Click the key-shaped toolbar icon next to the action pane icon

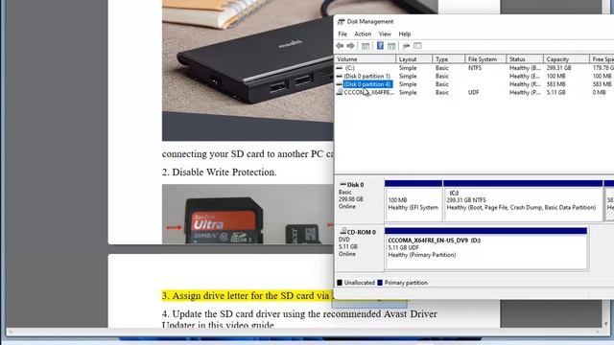pos(406,46)
